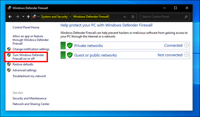Click shield icon beside Restore defaults
Viewport: 200px width, 117px height.
pyautogui.click(x=9, y=64)
